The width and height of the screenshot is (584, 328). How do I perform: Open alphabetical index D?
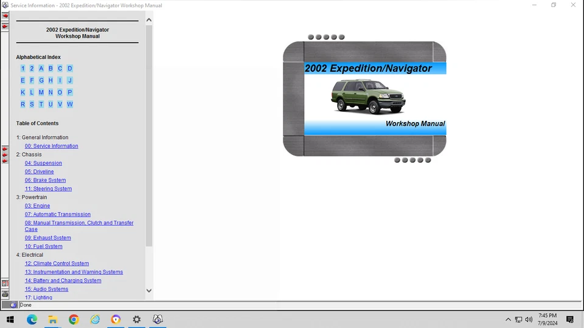(69, 69)
